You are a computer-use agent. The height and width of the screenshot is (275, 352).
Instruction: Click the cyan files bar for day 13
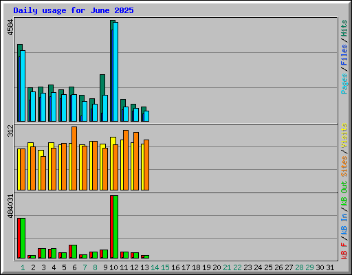click(146, 116)
